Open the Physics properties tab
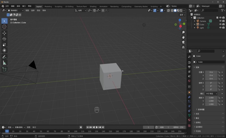226x138 pixels. click(189, 106)
